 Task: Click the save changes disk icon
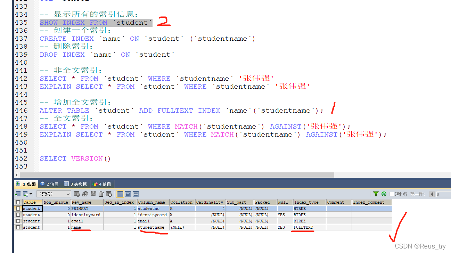tap(93, 194)
